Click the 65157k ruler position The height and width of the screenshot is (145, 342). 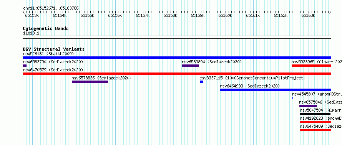coord(143,15)
